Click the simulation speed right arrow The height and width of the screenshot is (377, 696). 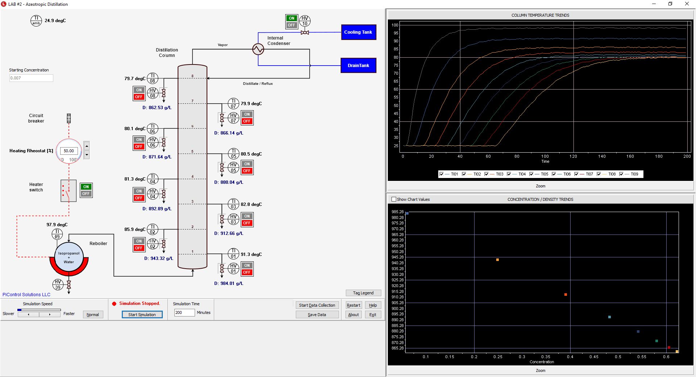click(50, 315)
